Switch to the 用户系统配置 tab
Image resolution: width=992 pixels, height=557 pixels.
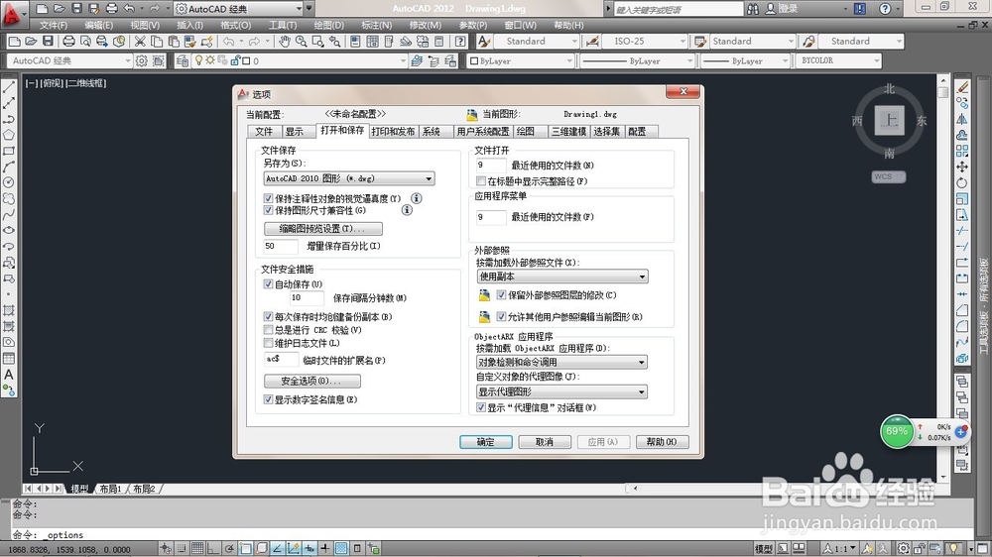483,132
